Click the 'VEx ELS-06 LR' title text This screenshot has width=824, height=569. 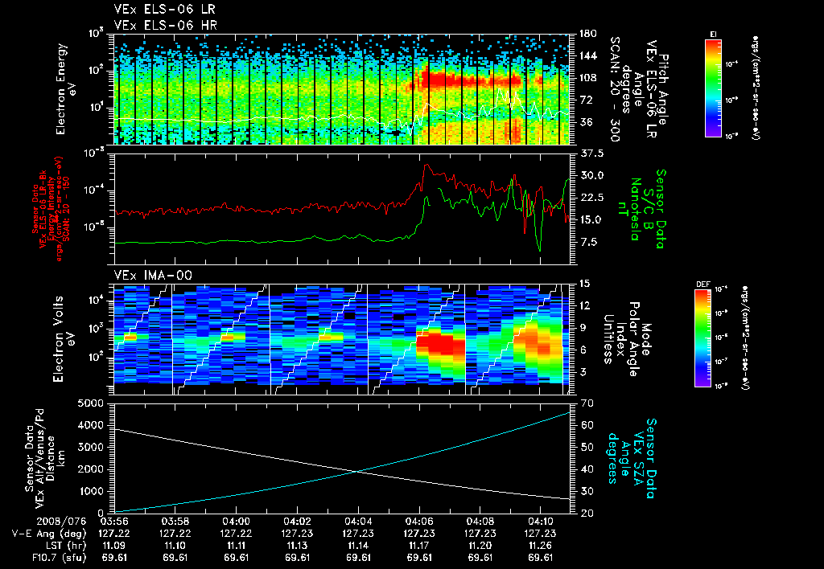click(164, 10)
